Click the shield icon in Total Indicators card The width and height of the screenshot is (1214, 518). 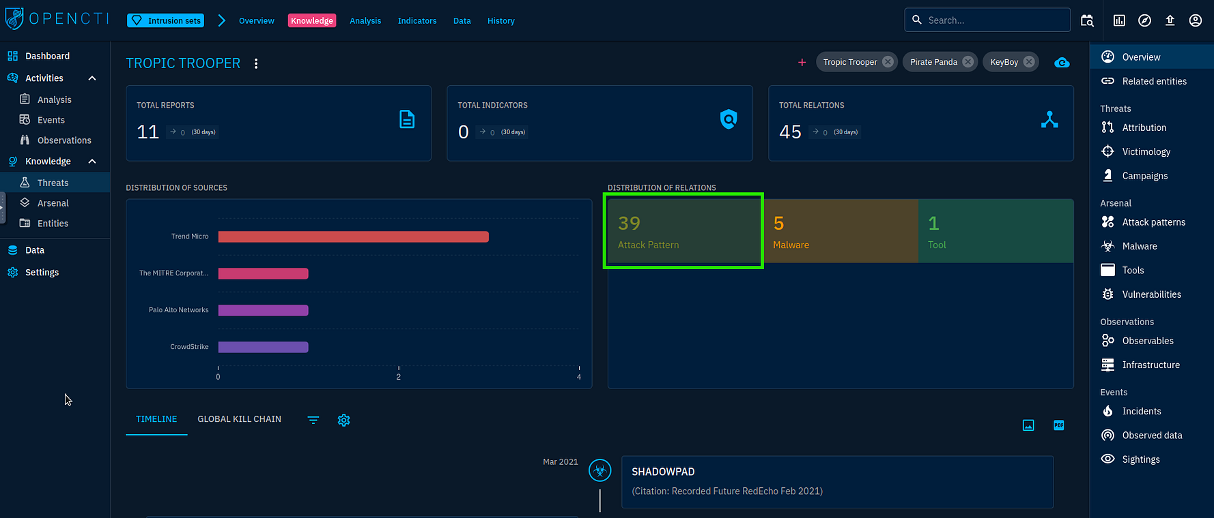729,119
